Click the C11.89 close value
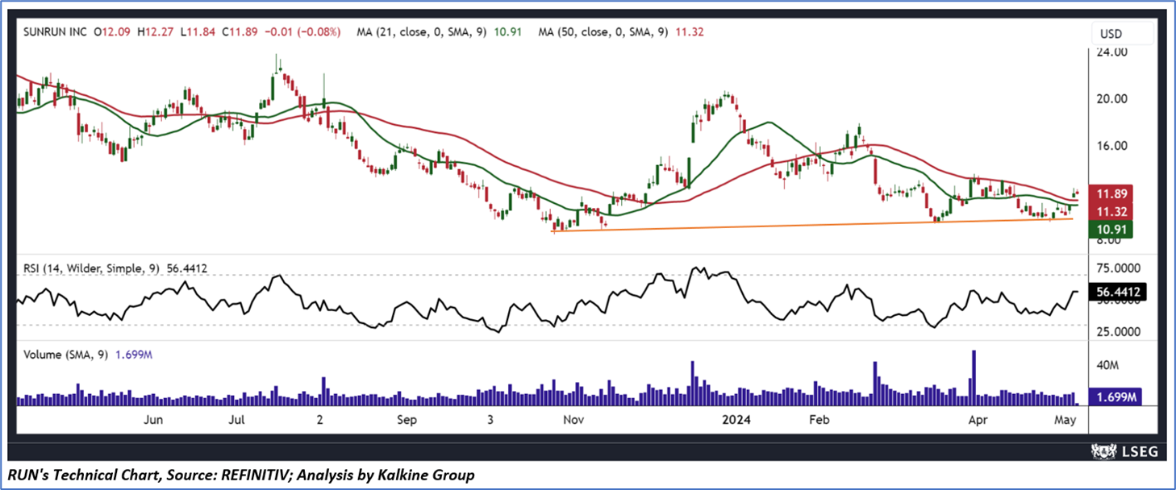This screenshot has width=1176, height=490. [239, 34]
